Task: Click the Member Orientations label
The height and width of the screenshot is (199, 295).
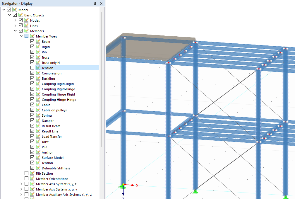Action: [52, 179]
